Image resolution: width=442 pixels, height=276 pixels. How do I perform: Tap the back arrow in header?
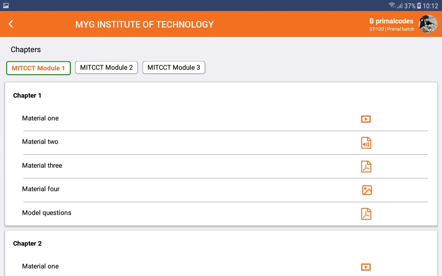point(11,24)
